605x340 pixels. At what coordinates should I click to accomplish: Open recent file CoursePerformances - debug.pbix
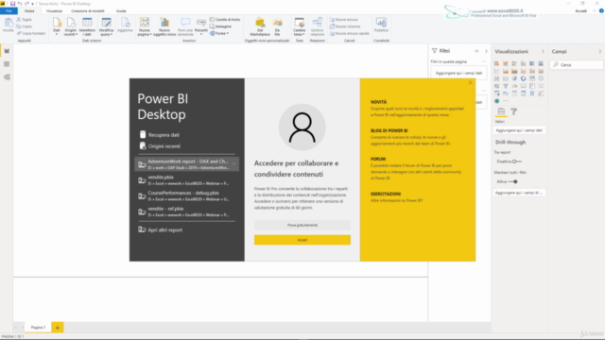[x=187, y=195]
